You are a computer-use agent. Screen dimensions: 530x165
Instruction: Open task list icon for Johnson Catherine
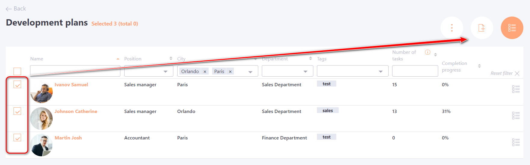click(516, 115)
